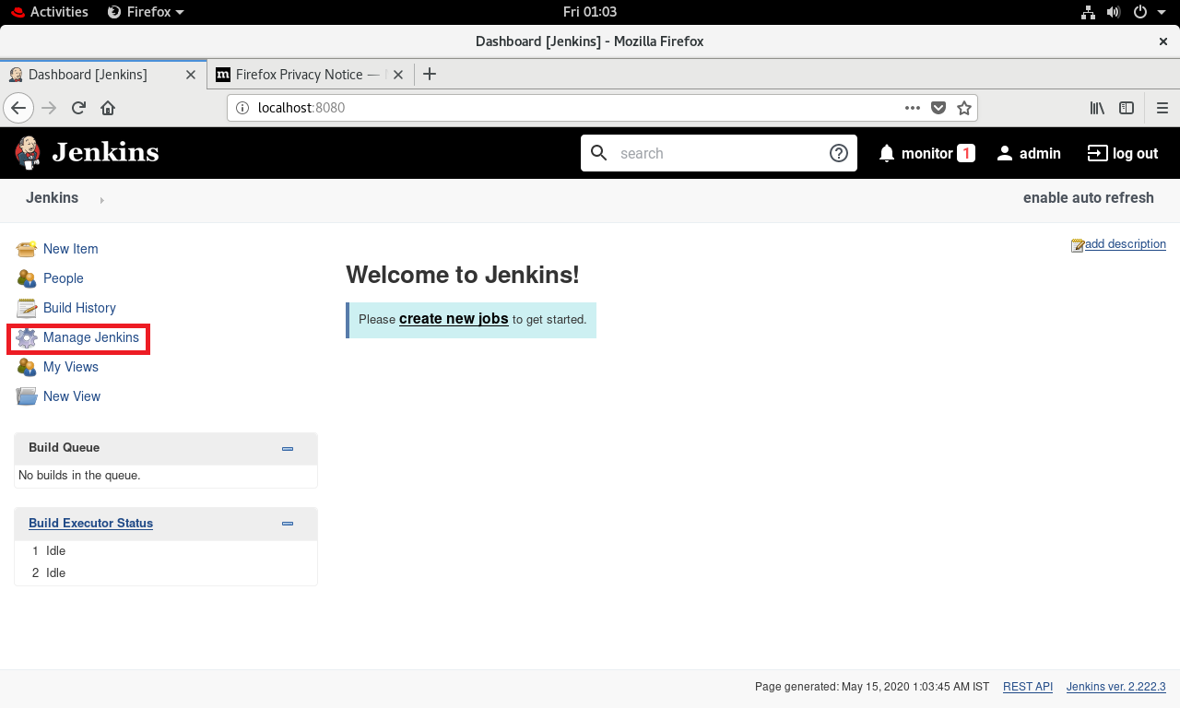This screenshot has height=708, width=1180.
Task: Open the Build Executor Status link
Action: [x=91, y=524]
